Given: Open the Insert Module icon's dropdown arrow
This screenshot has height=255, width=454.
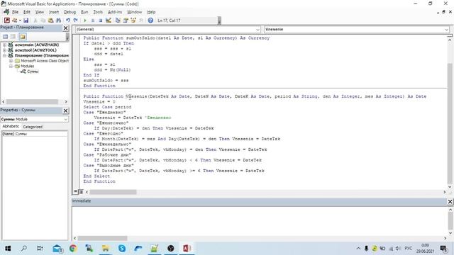Looking at the screenshot, I should click(x=20, y=21).
